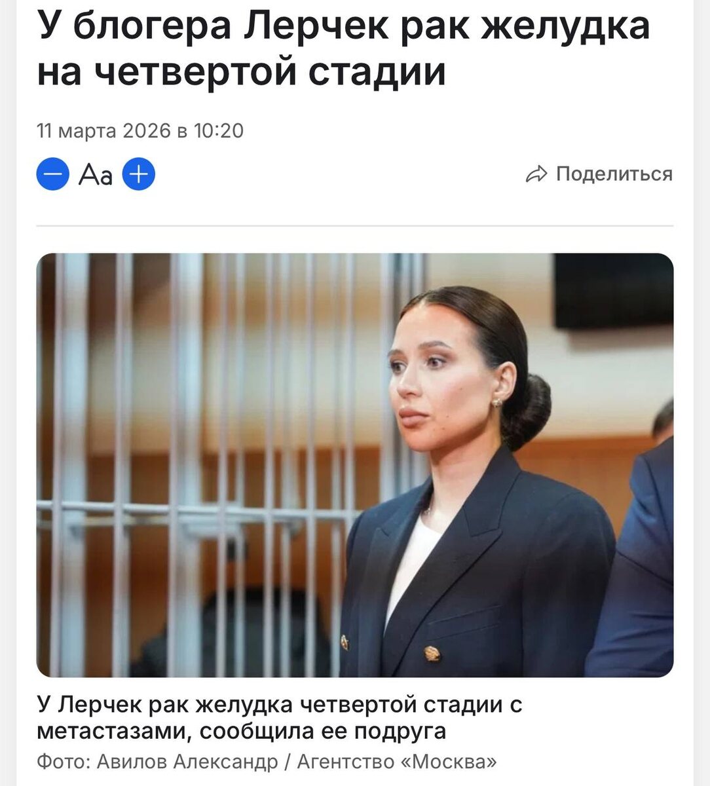Viewport: 710px width, 786px height.
Task: Click the Агентство «Москва» credit
Action: [397, 762]
